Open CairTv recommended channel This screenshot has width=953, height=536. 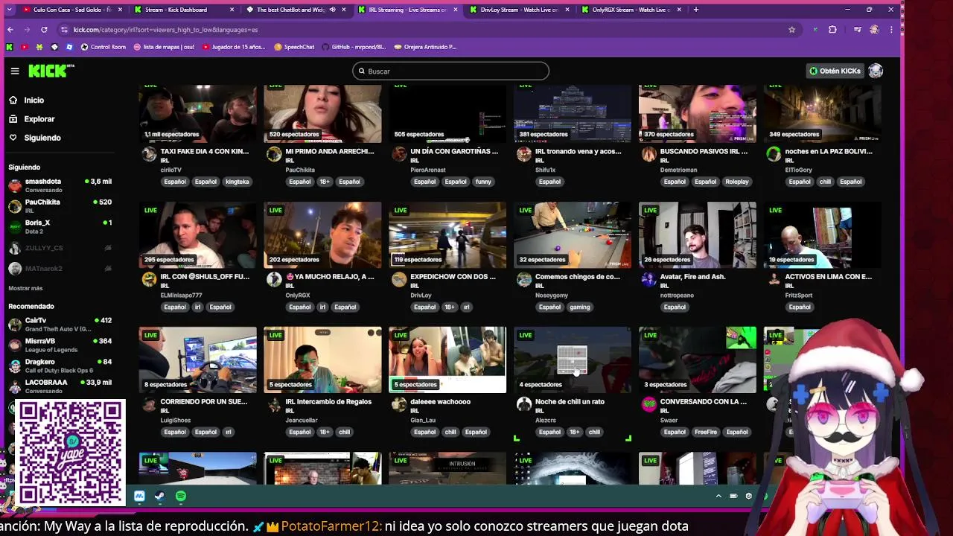tap(60, 325)
